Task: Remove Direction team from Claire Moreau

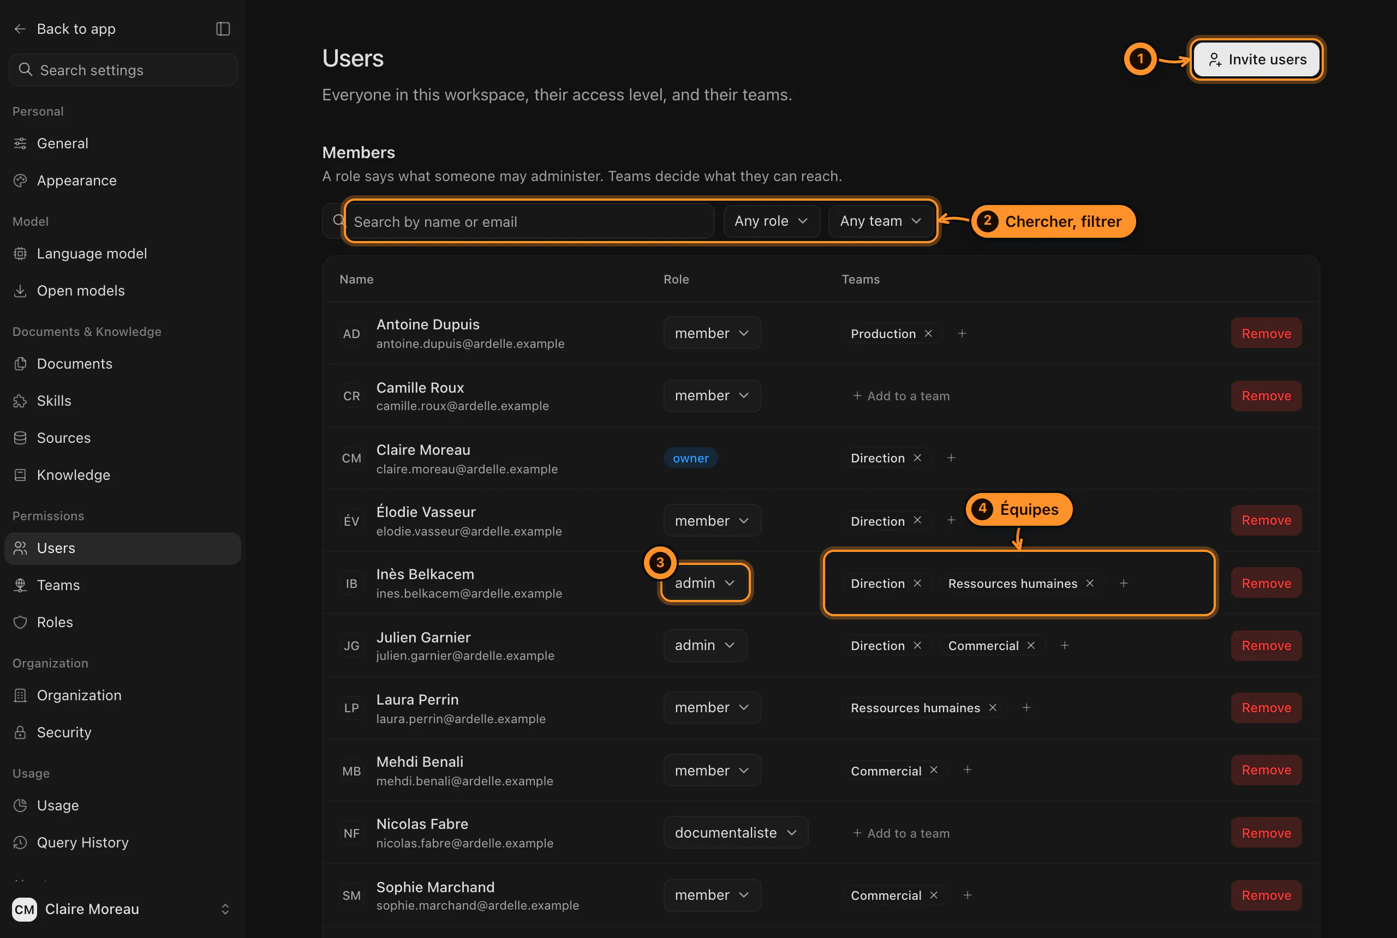Action: [917, 458]
